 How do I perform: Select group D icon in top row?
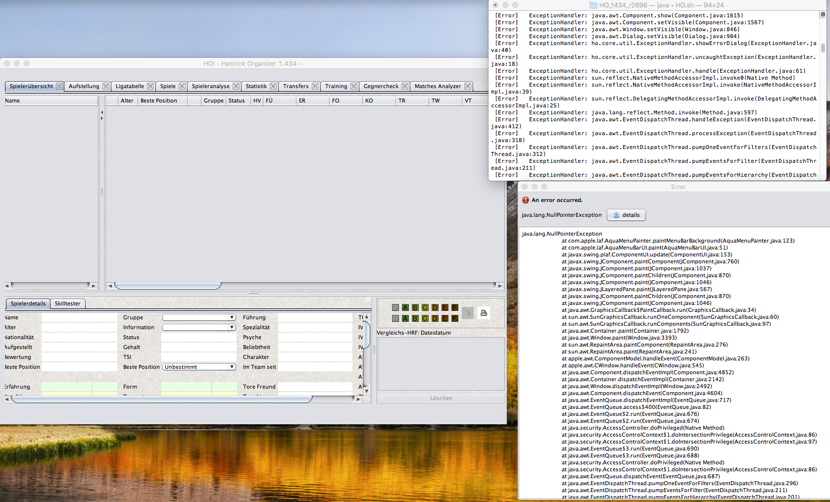coord(435,307)
